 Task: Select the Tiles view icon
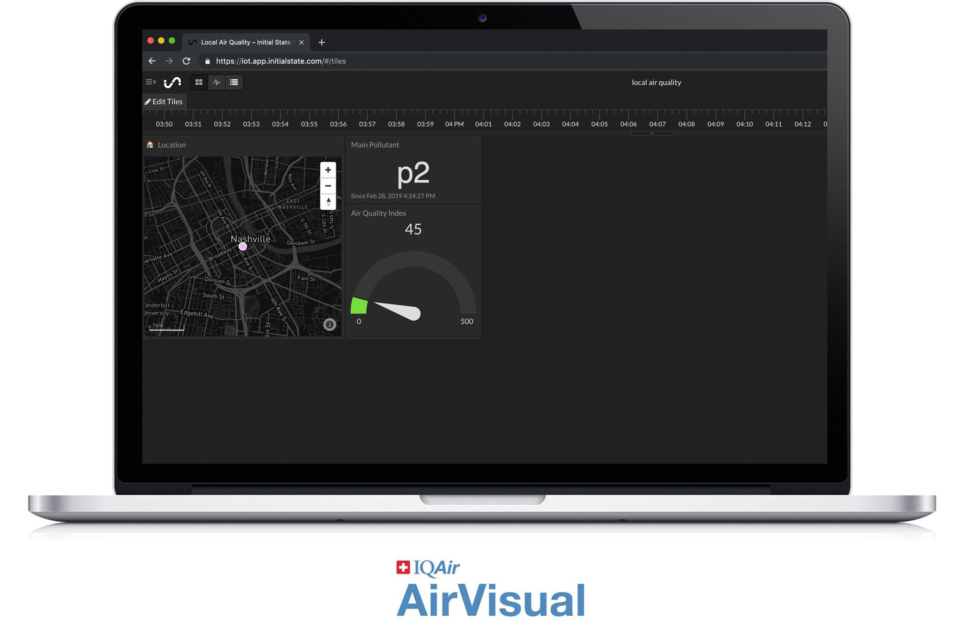tap(199, 82)
